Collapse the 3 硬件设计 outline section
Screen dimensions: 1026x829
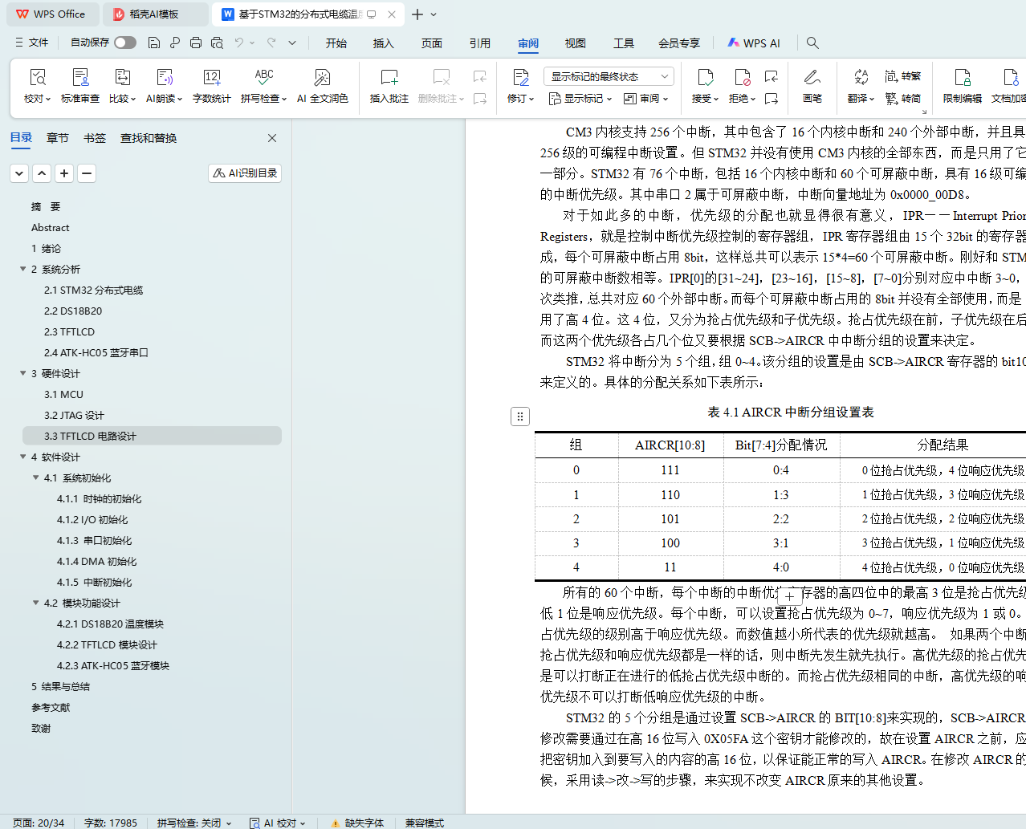click(23, 374)
